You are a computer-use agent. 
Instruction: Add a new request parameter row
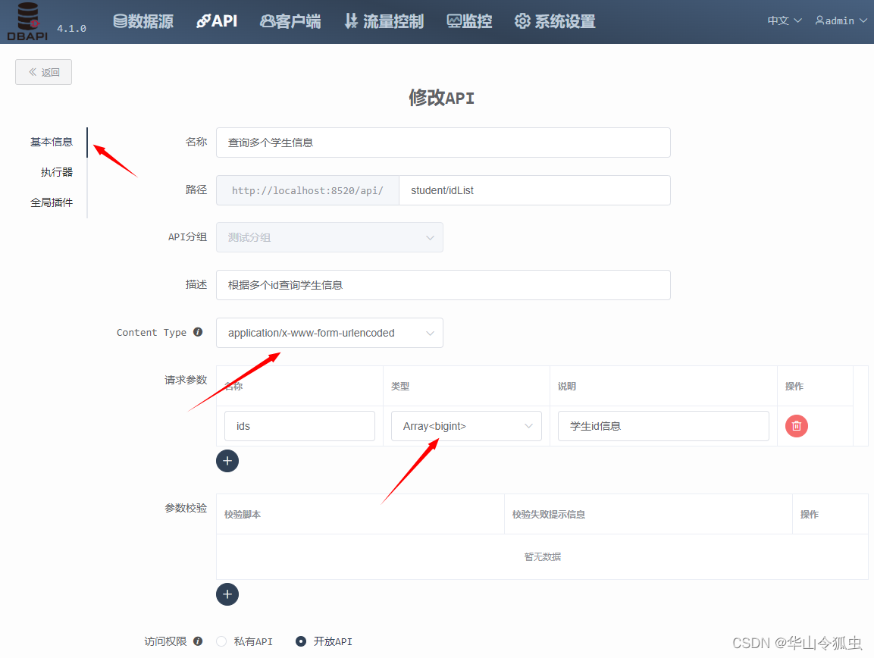click(x=227, y=461)
